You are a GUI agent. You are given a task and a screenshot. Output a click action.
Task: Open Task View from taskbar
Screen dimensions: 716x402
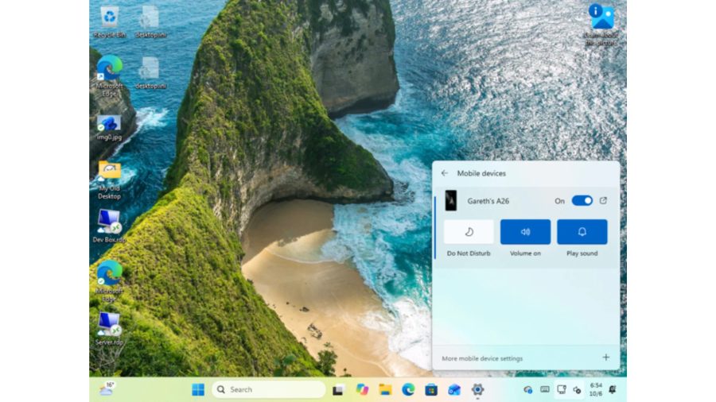point(338,390)
